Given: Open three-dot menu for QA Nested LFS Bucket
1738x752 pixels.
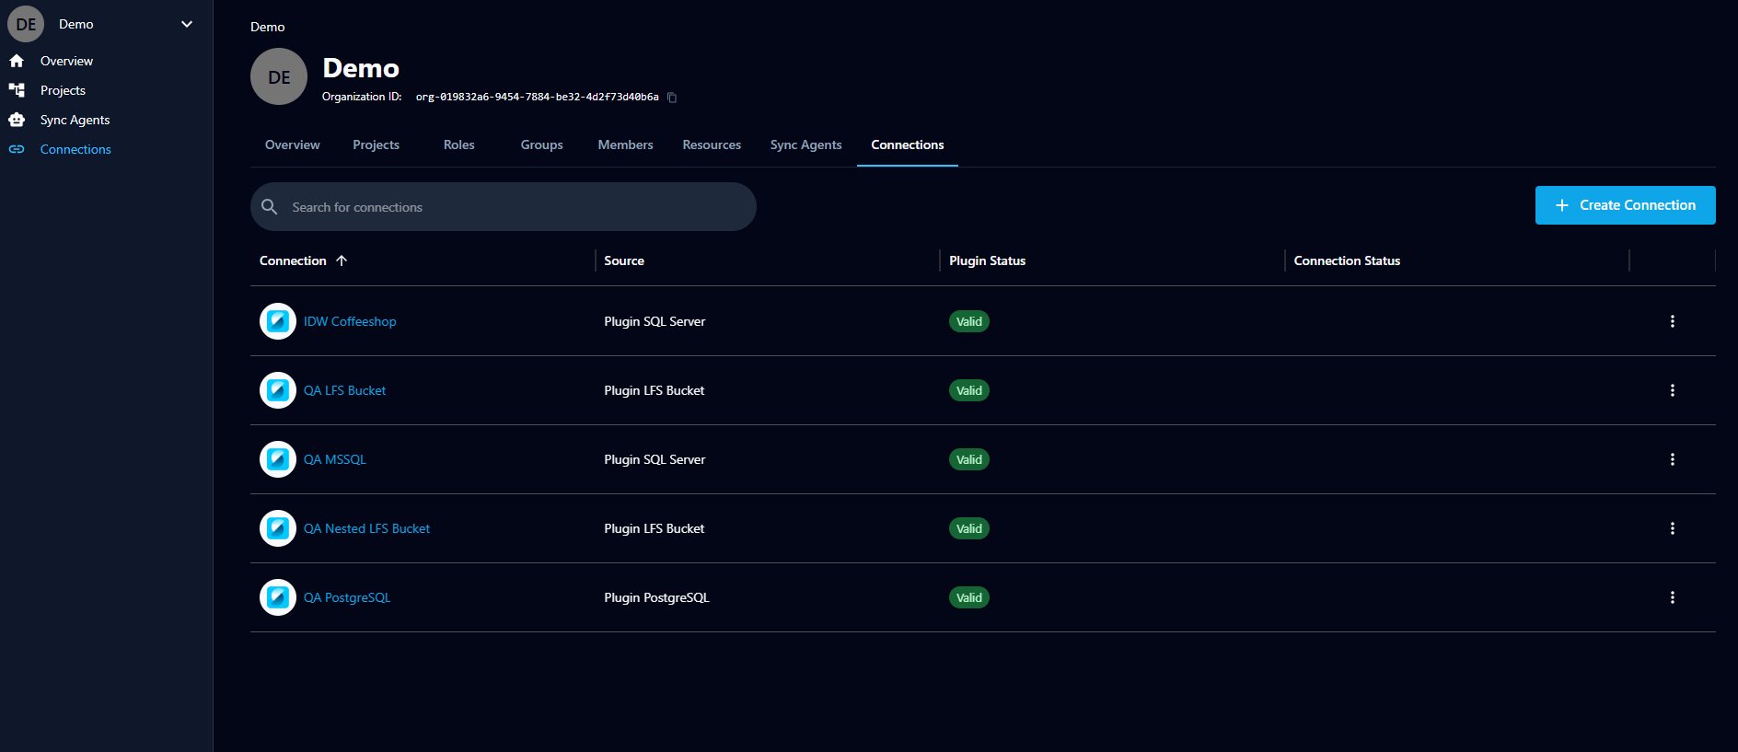Looking at the screenshot, I should 1673,528.
